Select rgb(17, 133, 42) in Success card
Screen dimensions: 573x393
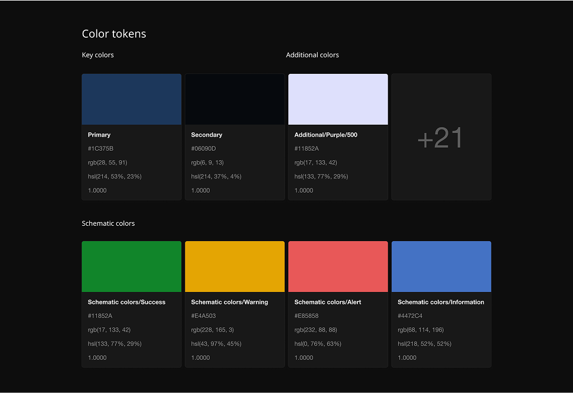[x=109, y=330]
